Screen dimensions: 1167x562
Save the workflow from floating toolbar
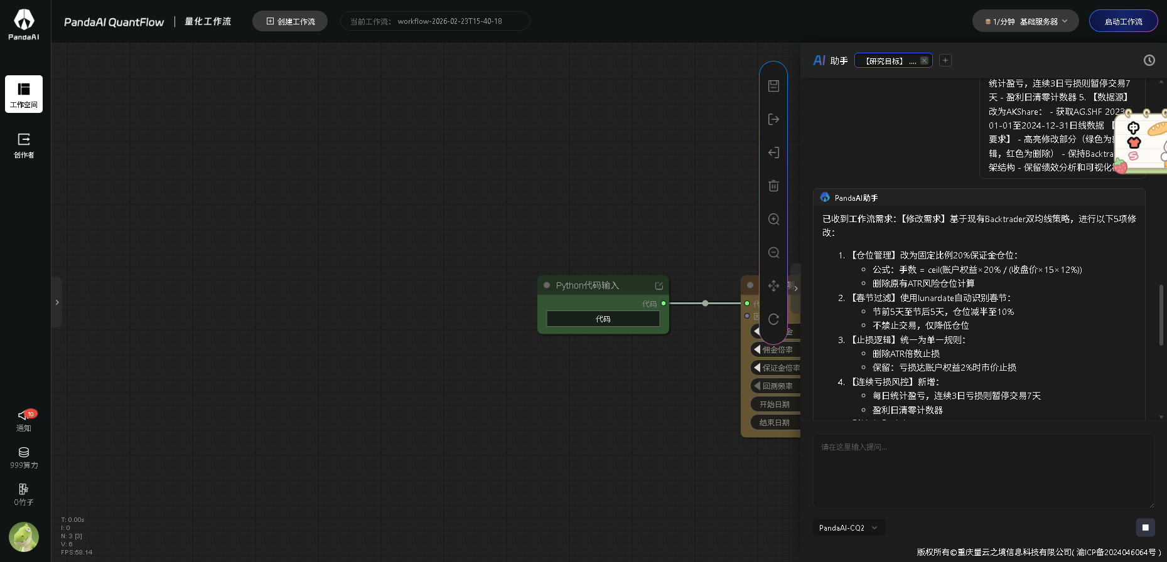click(773, 86)
